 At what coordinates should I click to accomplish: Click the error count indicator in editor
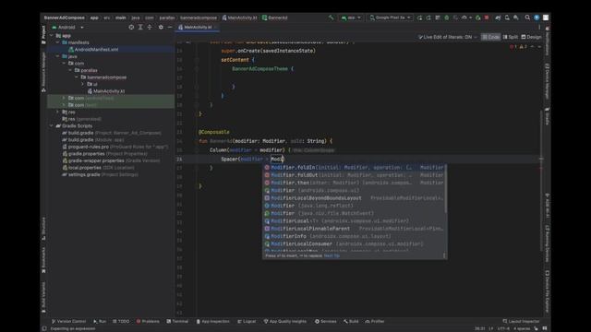(513, 47)
